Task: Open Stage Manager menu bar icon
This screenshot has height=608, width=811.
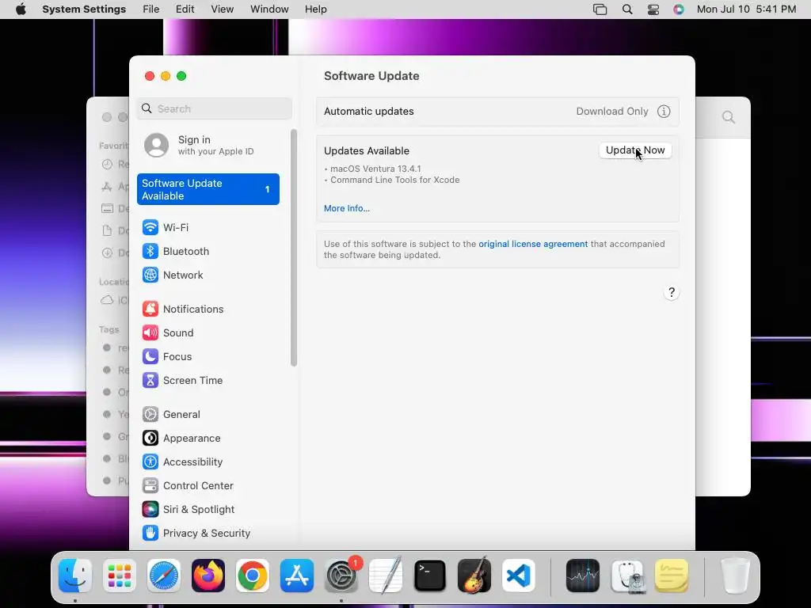Action: 600,9
